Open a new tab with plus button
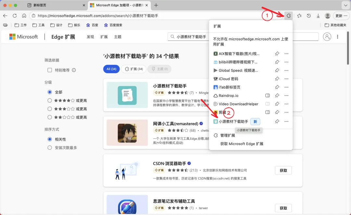The width and height of the screenshot is (351, 215). [x=156, y=5]
